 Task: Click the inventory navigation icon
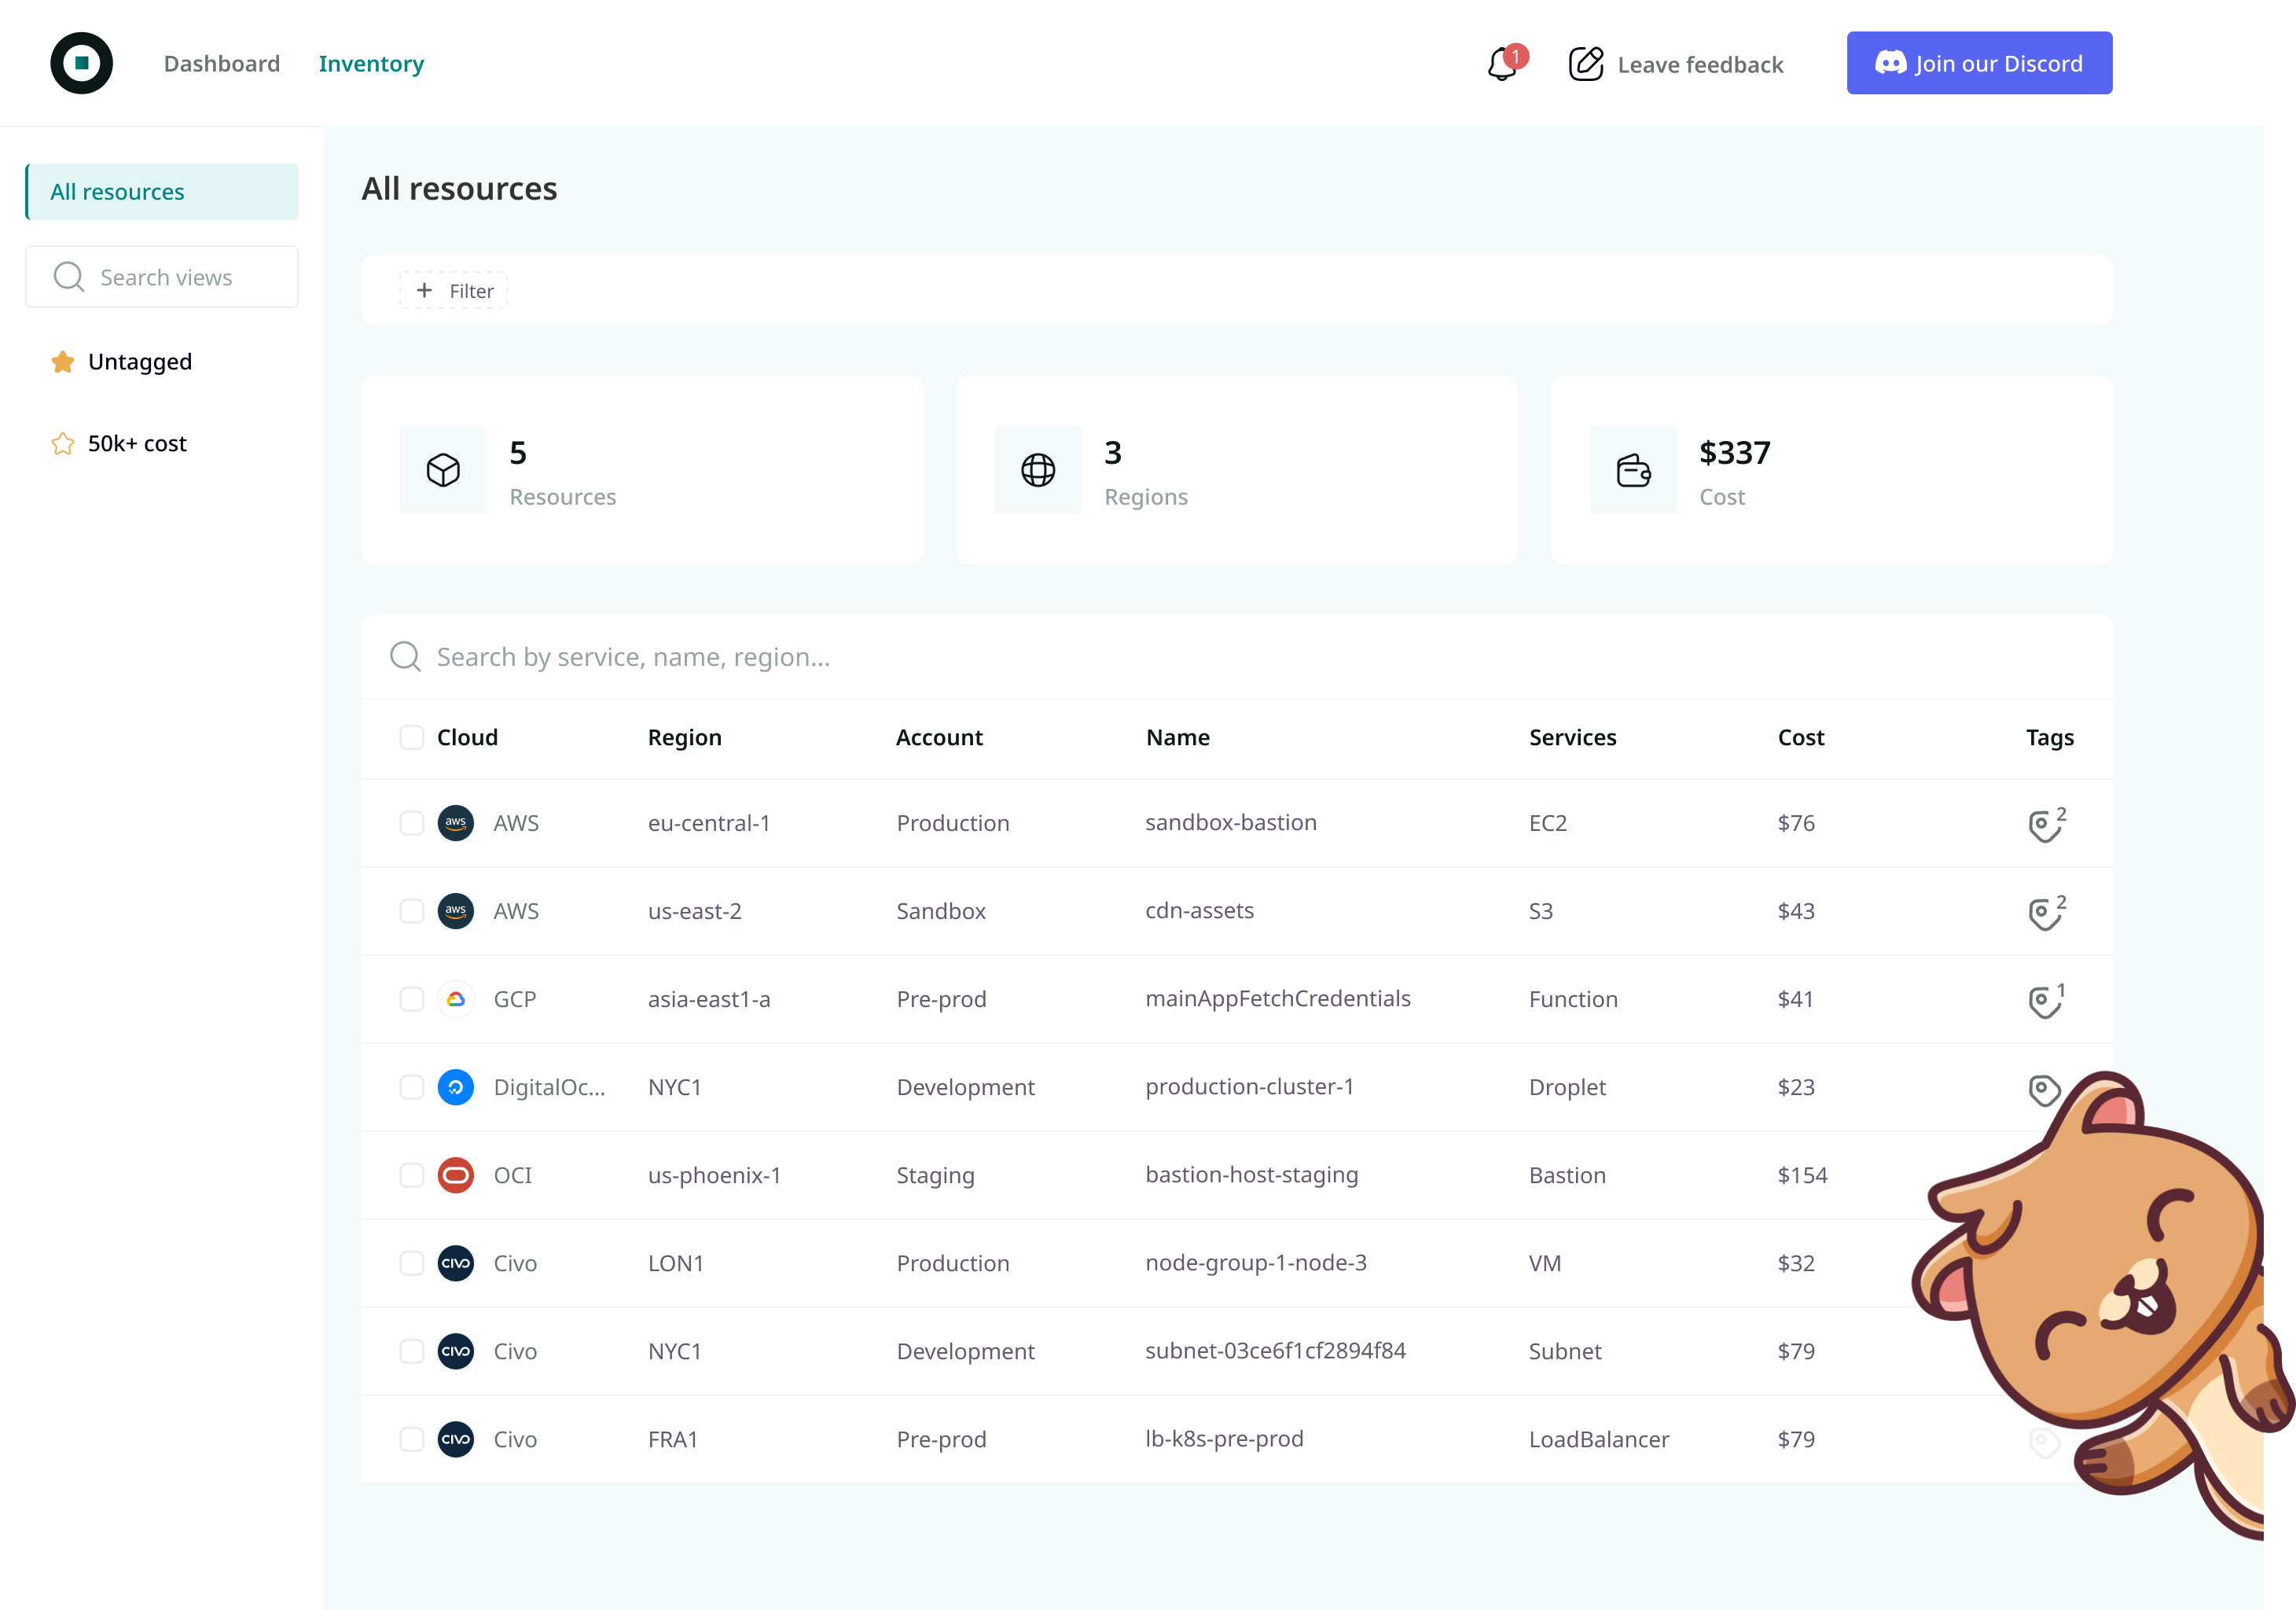[372, 63]
